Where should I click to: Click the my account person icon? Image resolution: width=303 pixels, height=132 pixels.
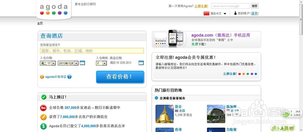235,13
